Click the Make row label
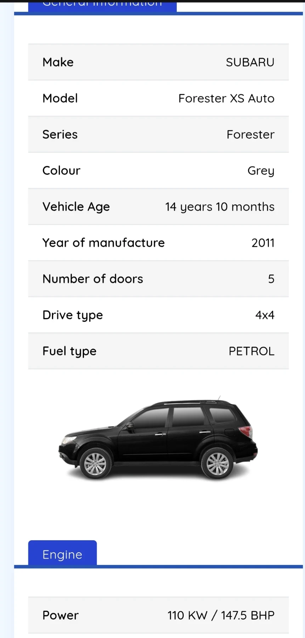 tap(58, 62)
